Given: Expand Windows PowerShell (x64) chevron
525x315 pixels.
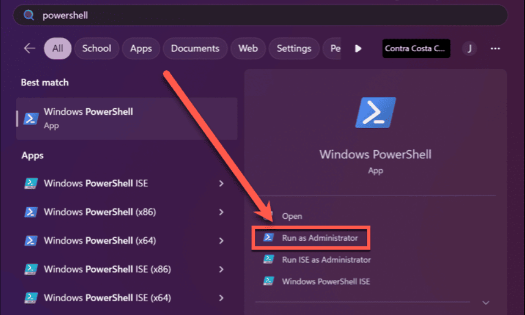Looking at the screenshot, I should click(221, 241).
